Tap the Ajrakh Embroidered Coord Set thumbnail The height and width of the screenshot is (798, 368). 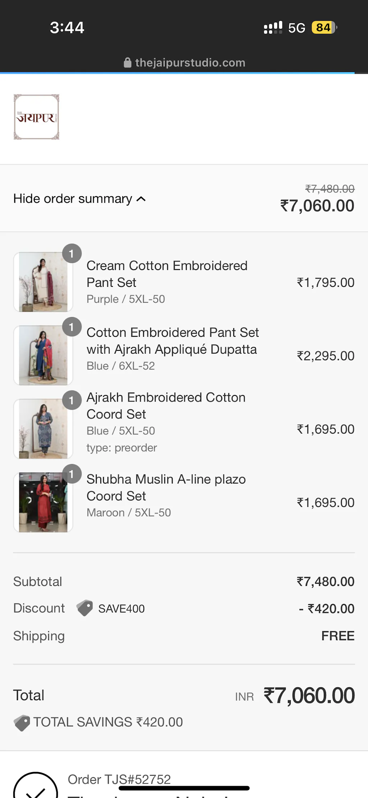pyautogui.click(x=43, y=429)
